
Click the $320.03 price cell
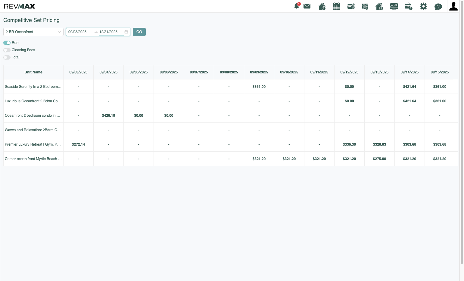(379, 144)
